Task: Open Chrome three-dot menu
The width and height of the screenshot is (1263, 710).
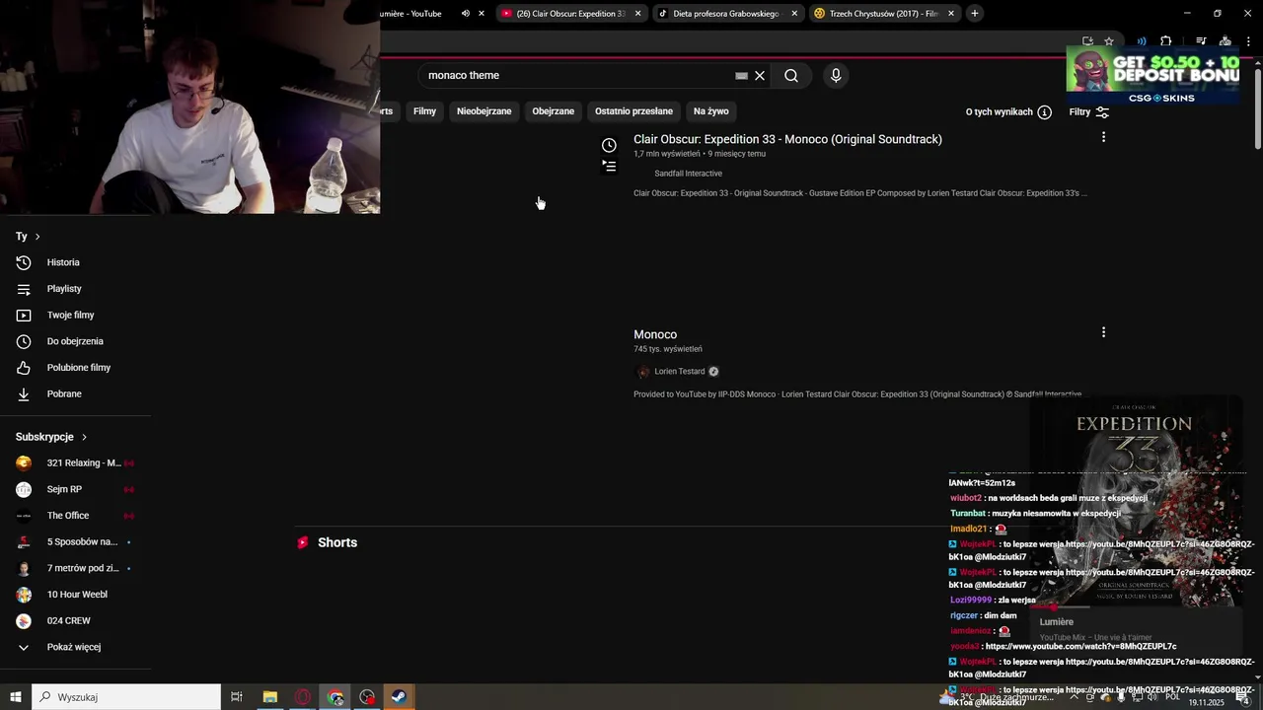Action: pyautogui.click(x=1248, y=41)
